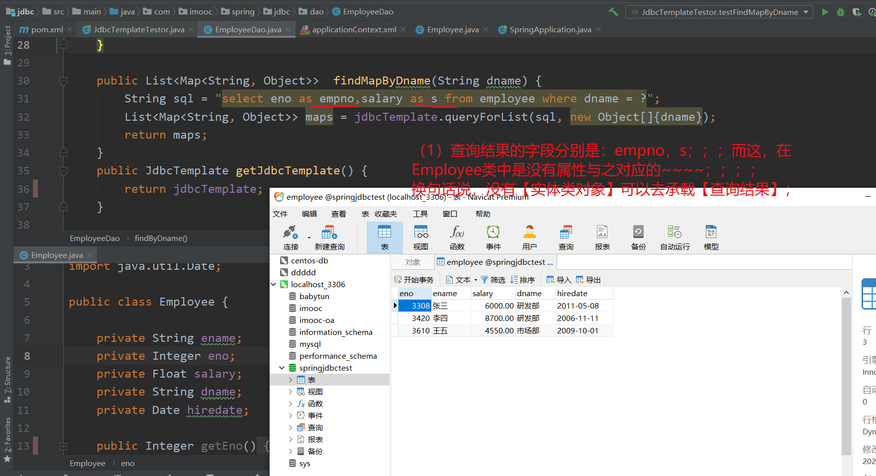Expand the 视图 views tree node

[x=291, y=392]
